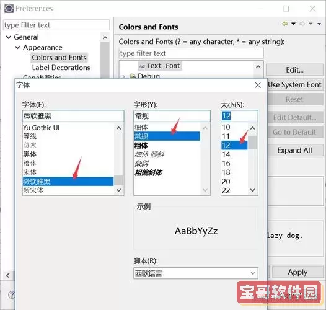
Task: Click the left scroll arrow at bottom
Action: coord(8,276)
